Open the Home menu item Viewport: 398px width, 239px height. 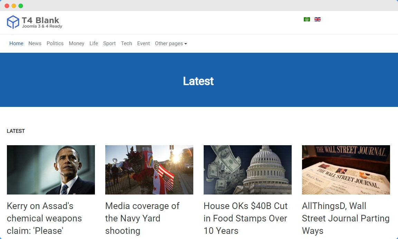[16, 43]
